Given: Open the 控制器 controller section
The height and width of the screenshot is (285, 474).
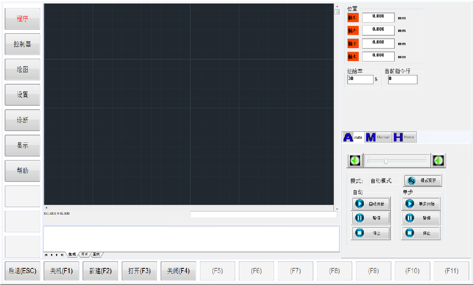Looking at the screenshot, I should 22,44.
